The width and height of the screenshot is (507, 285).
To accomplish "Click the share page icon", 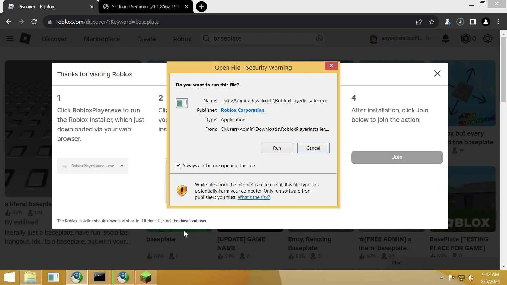I will [419, 22].
